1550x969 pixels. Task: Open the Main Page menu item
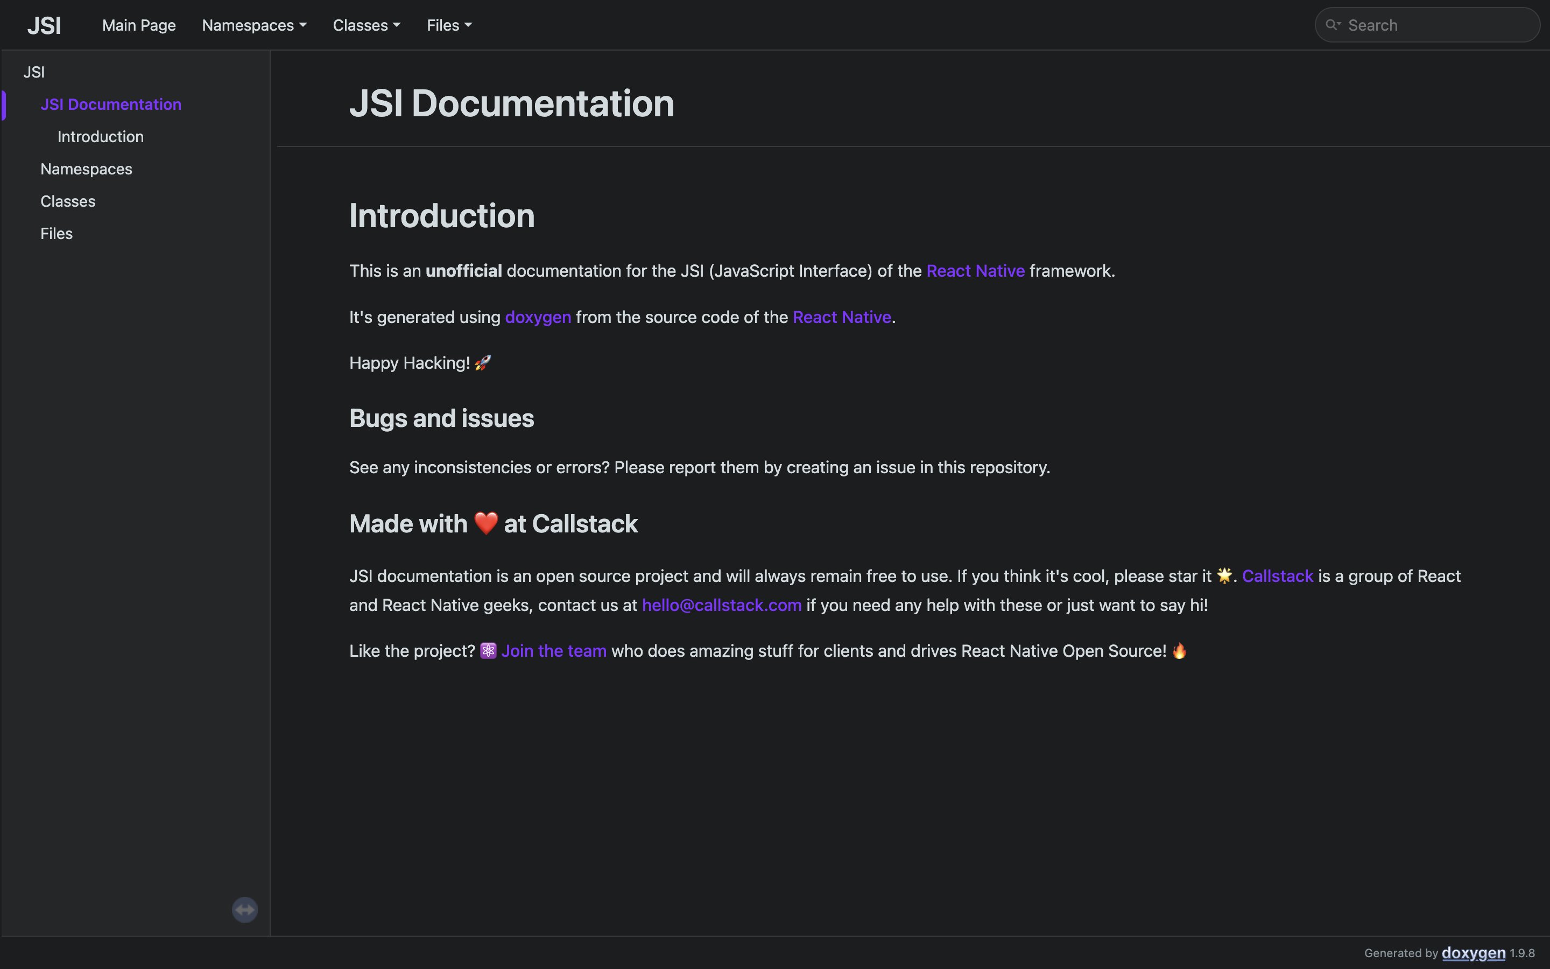pos(139,25)
